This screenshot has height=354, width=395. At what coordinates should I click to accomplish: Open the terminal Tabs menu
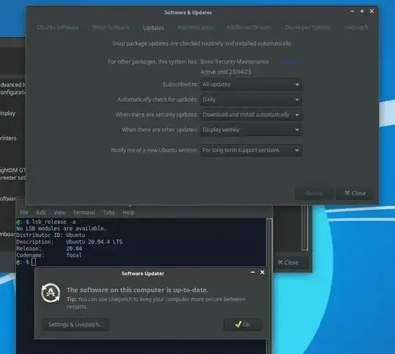click(x=109, y=212)
